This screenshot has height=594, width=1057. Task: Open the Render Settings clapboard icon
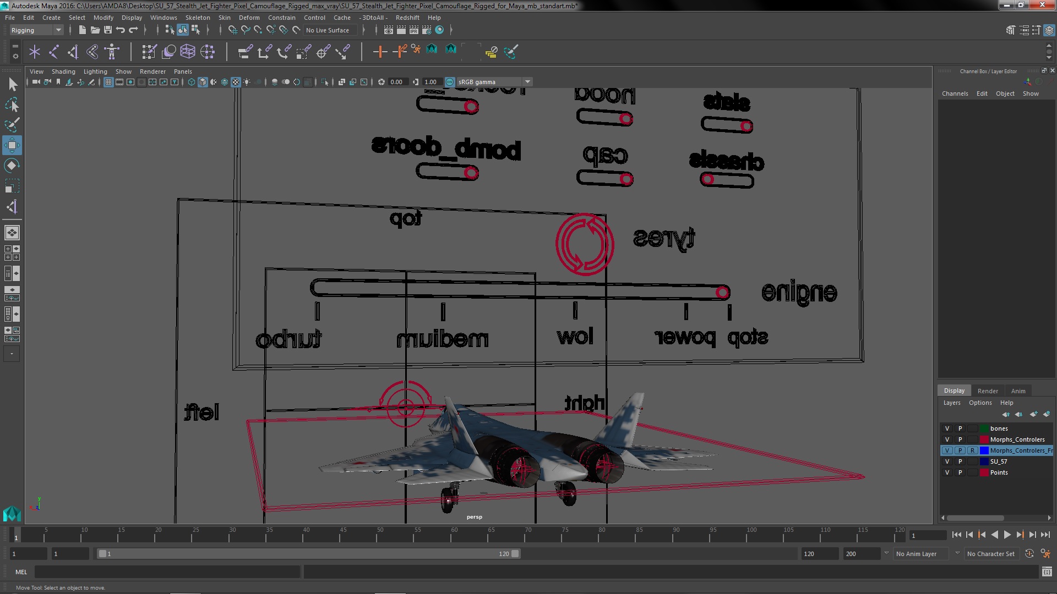(426, 30)
